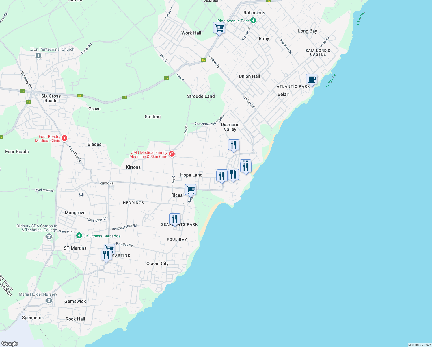Click the restaurant marker below Diamond Valley
The image size is (432, 347).
[x=234, y=145]
